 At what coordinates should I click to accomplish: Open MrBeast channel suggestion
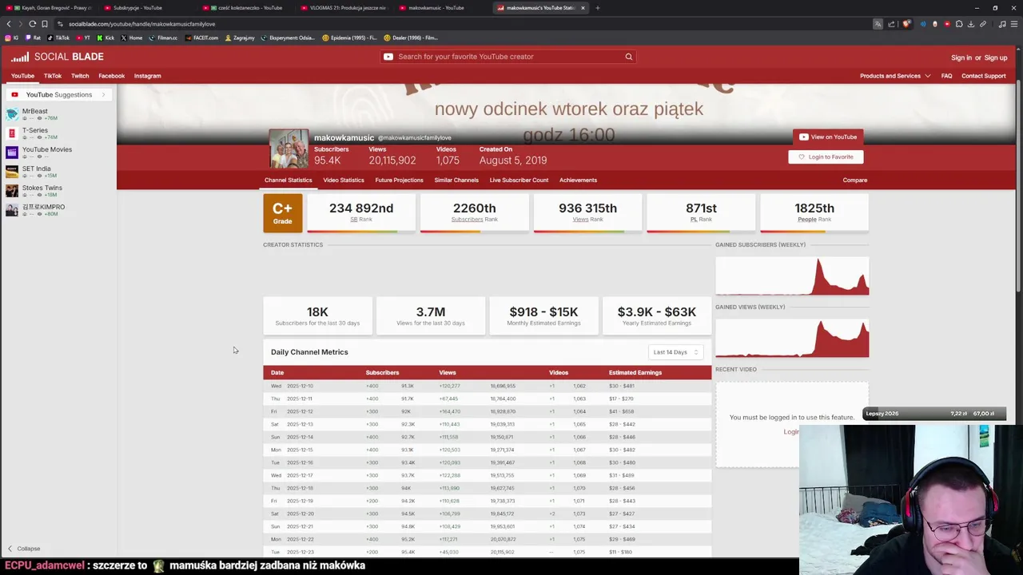pyautogui.click(x=35, y=114)
